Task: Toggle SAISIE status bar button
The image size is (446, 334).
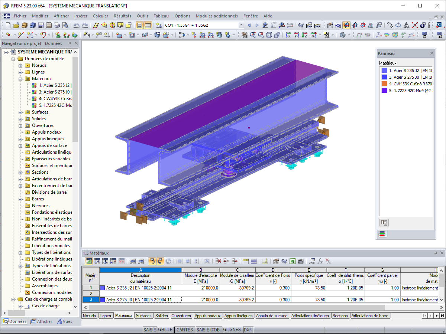Action: tap(150, 330)
